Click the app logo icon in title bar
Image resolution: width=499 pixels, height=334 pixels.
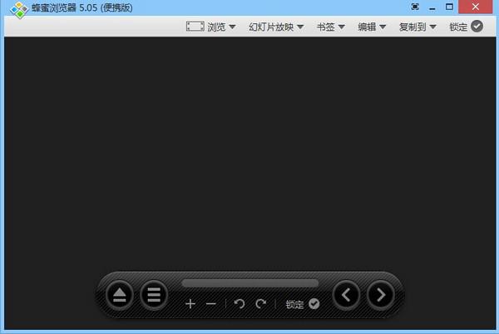(x=18, y=9)
